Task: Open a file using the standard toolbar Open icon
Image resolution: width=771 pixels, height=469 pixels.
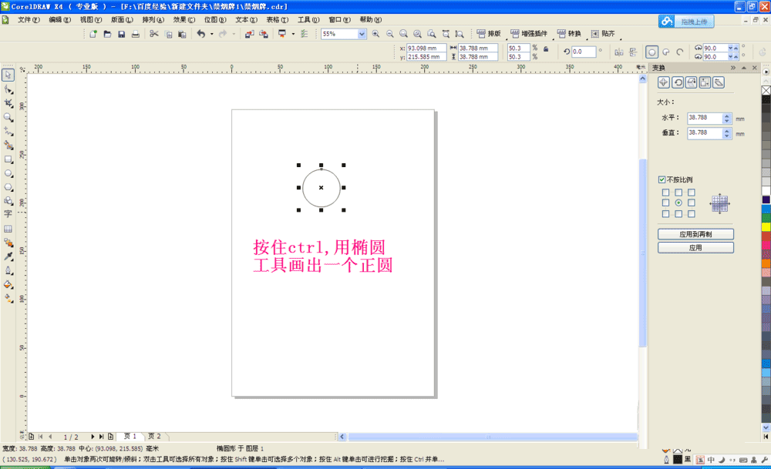Action: pyautogui.click(x=106, y=34)
